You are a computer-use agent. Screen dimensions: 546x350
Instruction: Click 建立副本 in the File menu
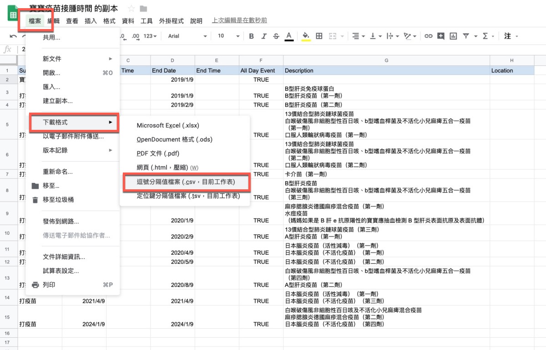coord(58,101)
